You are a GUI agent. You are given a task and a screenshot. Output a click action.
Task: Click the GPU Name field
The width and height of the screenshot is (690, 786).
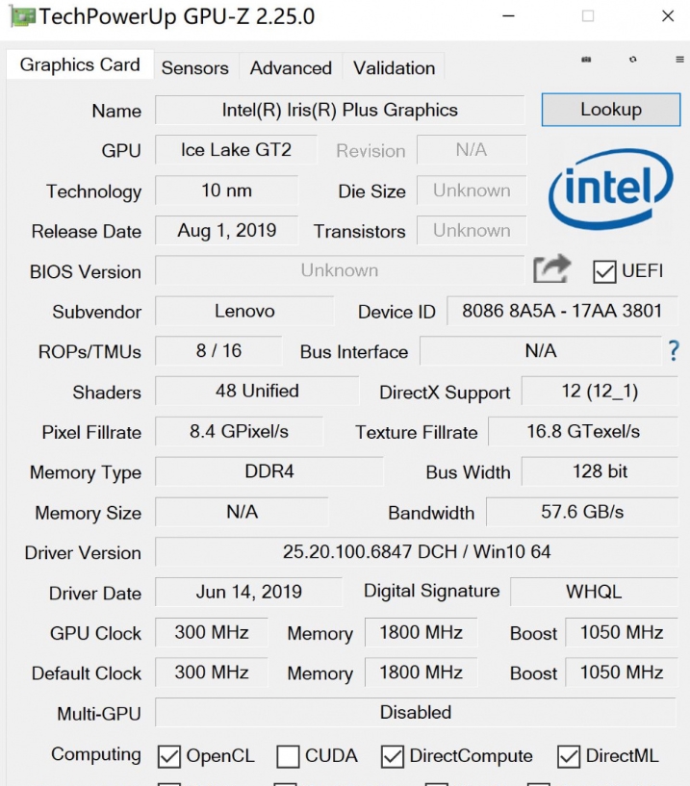coord(340,110)
